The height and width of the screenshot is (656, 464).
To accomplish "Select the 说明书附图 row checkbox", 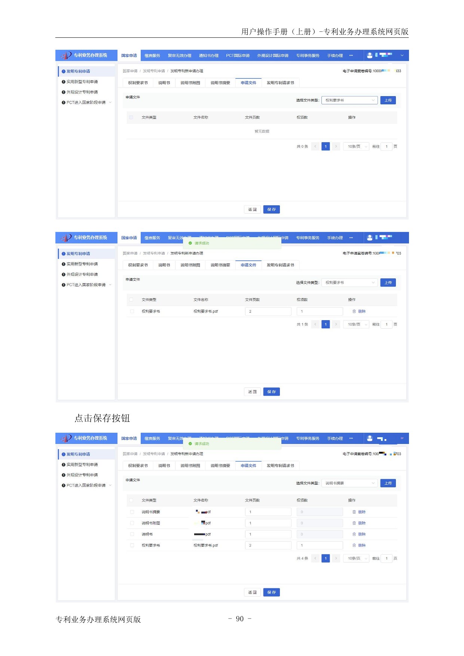I will (x=132, y=523).
